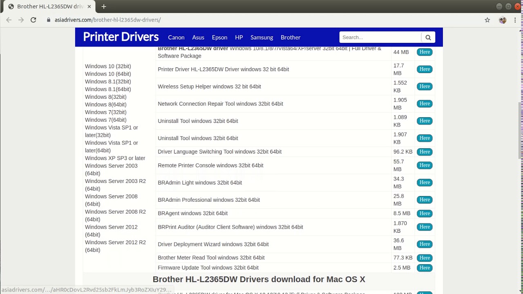Image resolution: width=523 pixels, height=294 pixels.
Task: Click the "Windows XP SP3 or later" text
Action: coord(115,158)
